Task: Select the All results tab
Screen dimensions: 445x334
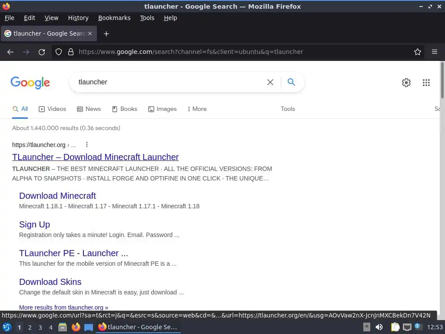Action: pyautogui.click(x=20, y=109)
